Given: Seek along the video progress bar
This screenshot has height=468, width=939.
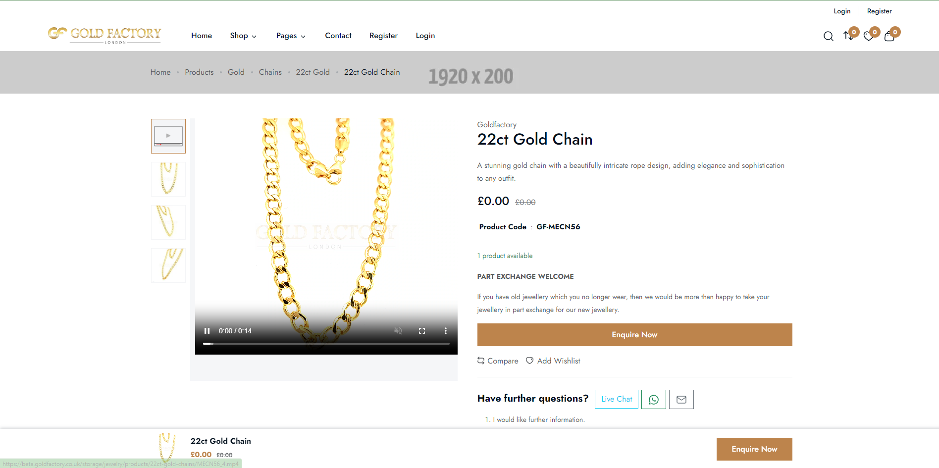Looking at the screenshot, I should [326, 343].
